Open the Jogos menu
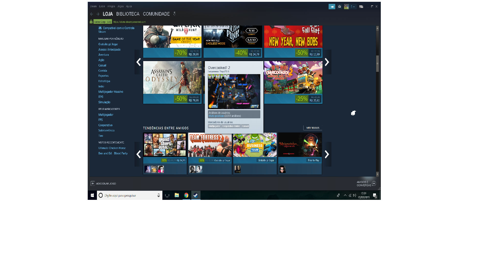Screen dimensions: 491x276 (x=120, y=6)
